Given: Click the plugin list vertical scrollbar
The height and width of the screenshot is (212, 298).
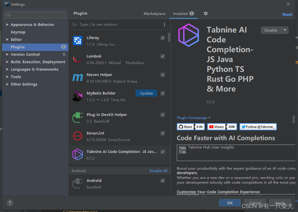Looking at the screenshot, I should coord(169,37).
